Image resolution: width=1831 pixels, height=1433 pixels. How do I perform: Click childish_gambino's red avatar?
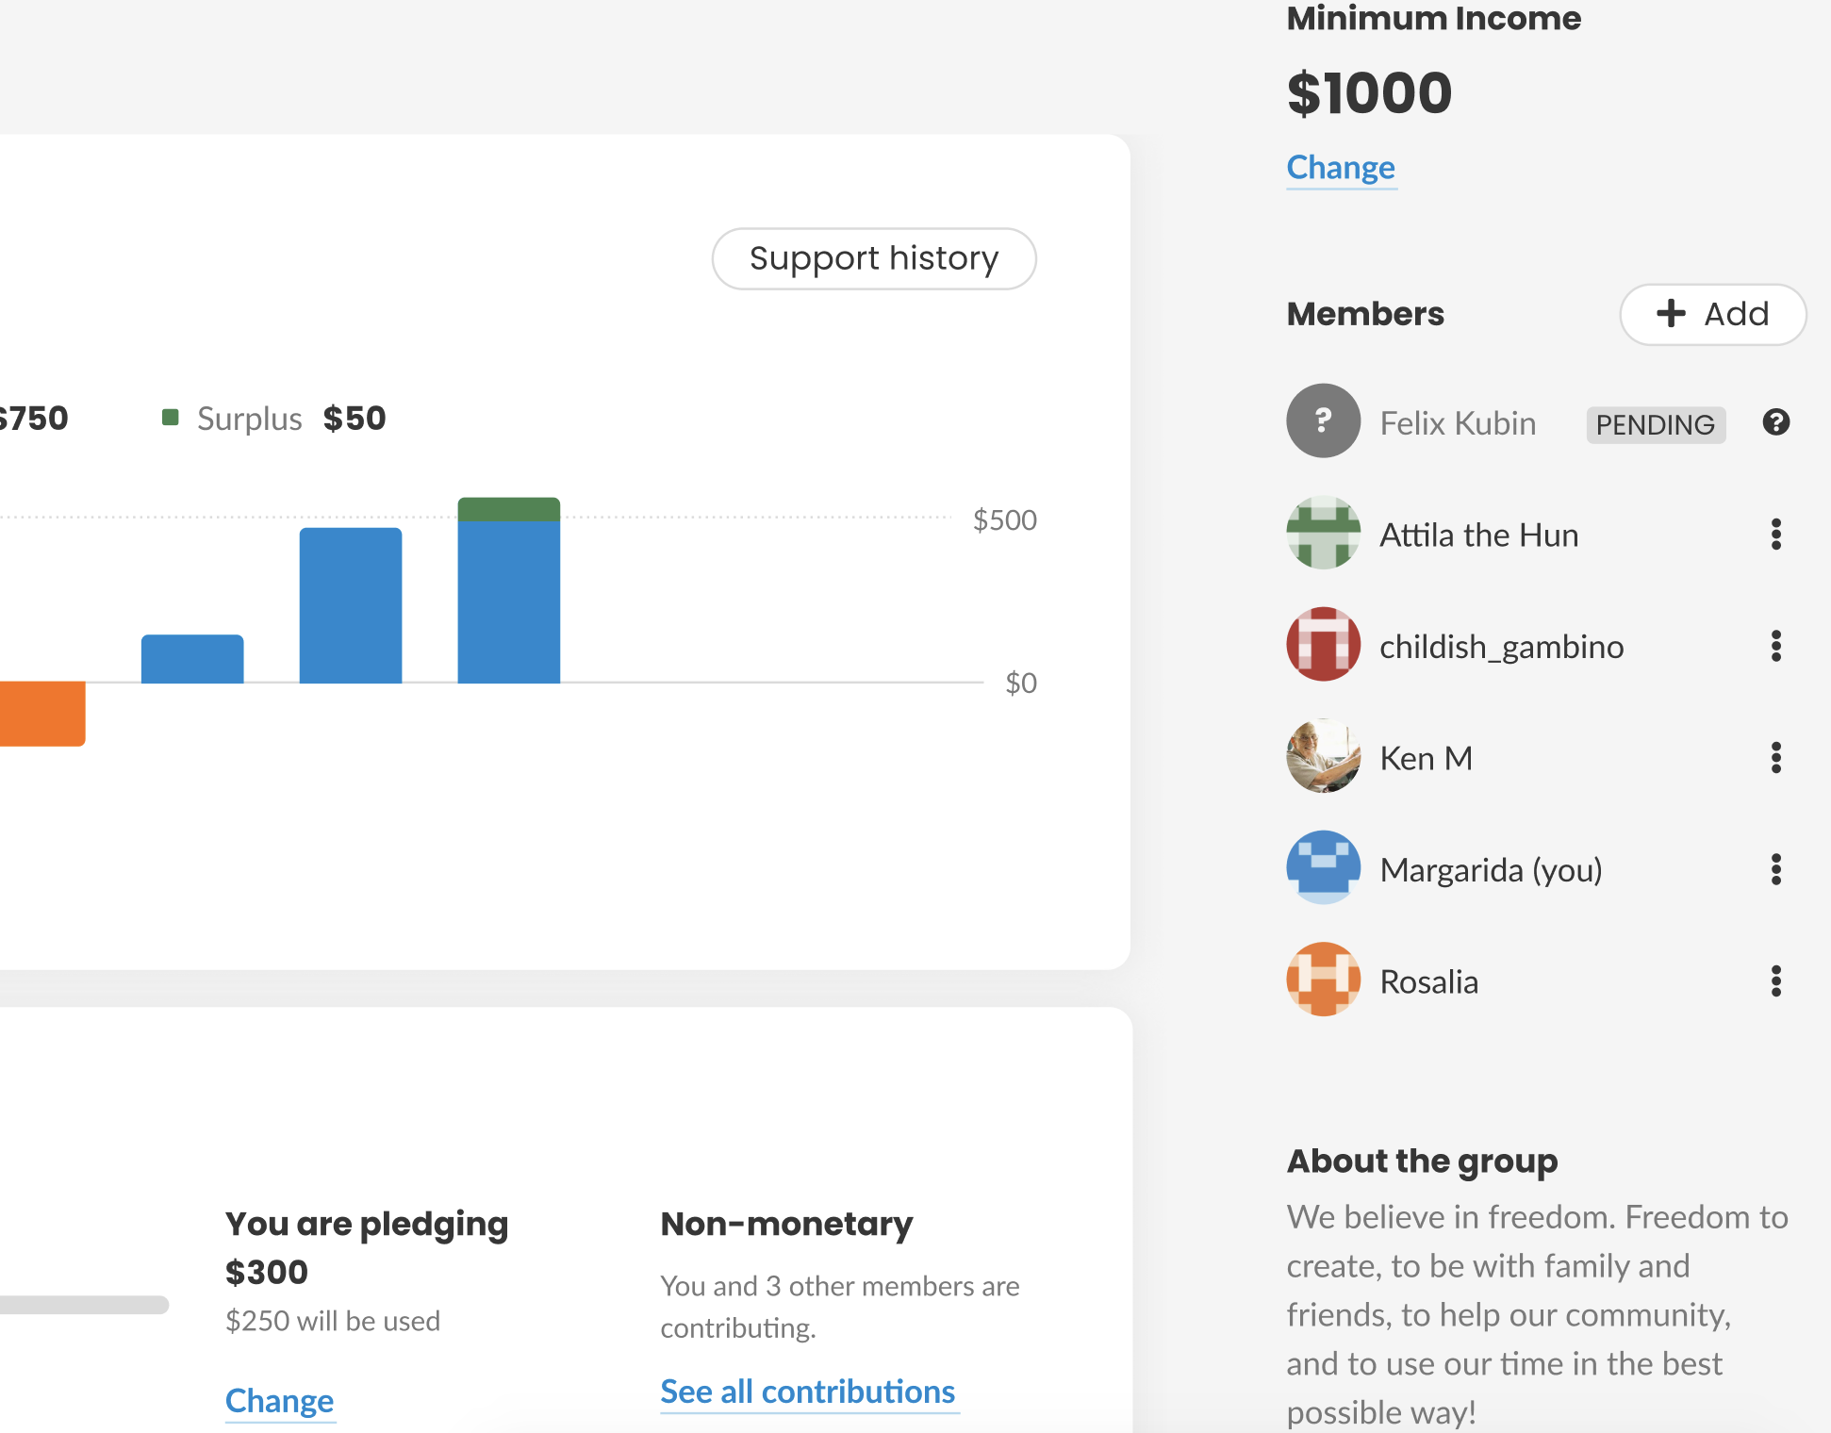click(x=1323, y=644)
